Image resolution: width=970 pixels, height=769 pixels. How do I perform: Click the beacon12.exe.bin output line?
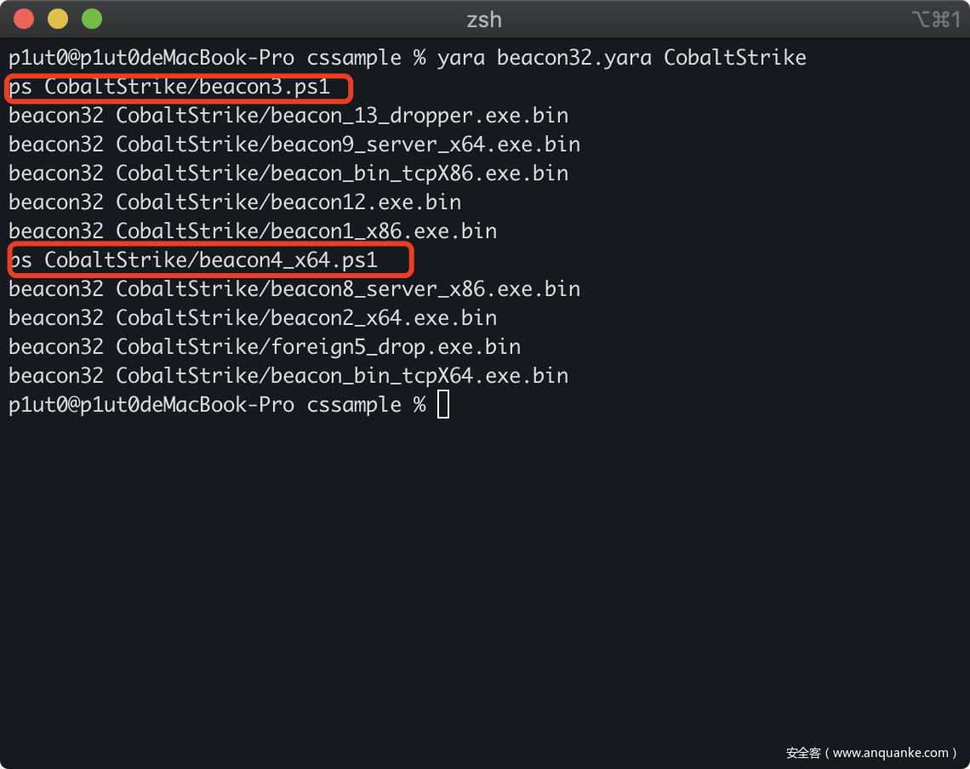point(235,202)
